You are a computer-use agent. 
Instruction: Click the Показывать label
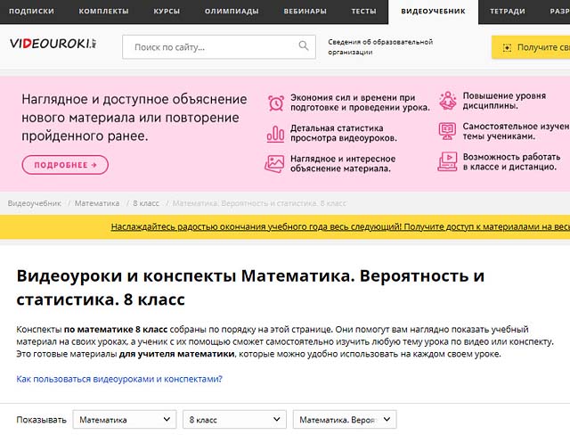point(42,420)
